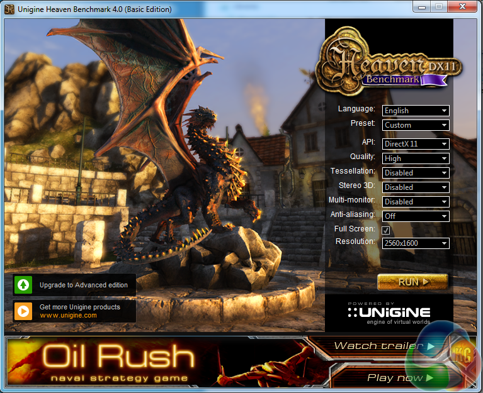Viewport: 483px width, 393px height.
Task: Click the Anti-aliasing label text
Action: [353, 214]
